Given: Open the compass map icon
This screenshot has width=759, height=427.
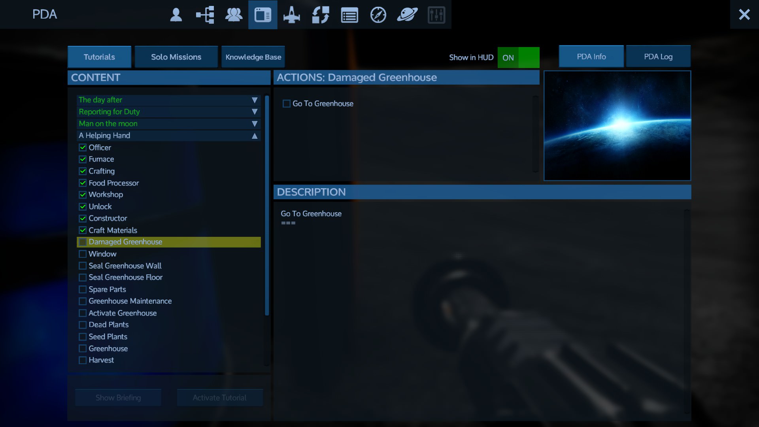Looking at the screenshot, I should coord(378,15).
